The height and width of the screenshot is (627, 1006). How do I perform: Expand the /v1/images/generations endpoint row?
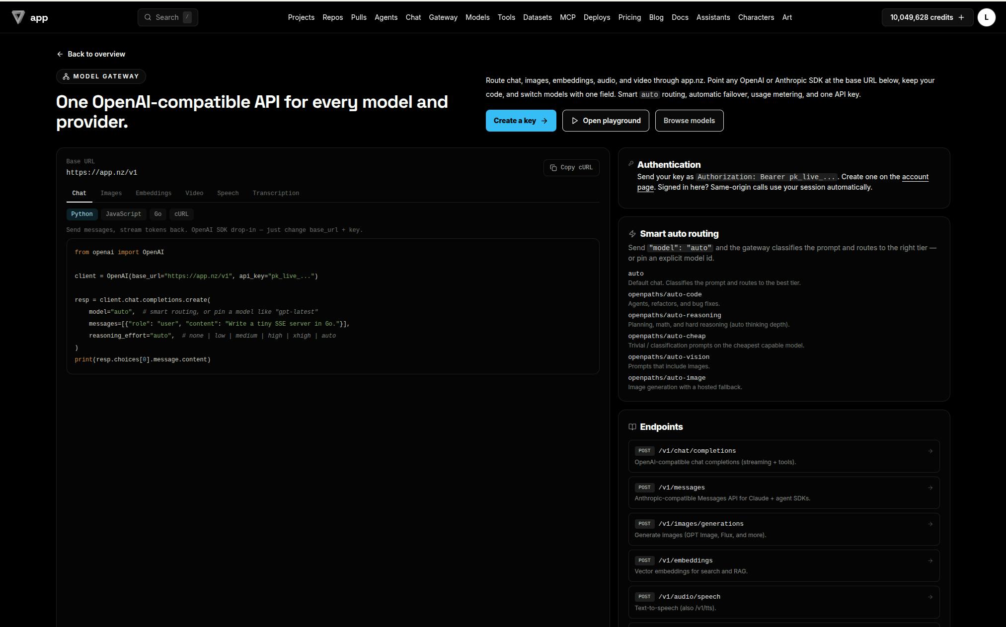[x=783, y=529]
